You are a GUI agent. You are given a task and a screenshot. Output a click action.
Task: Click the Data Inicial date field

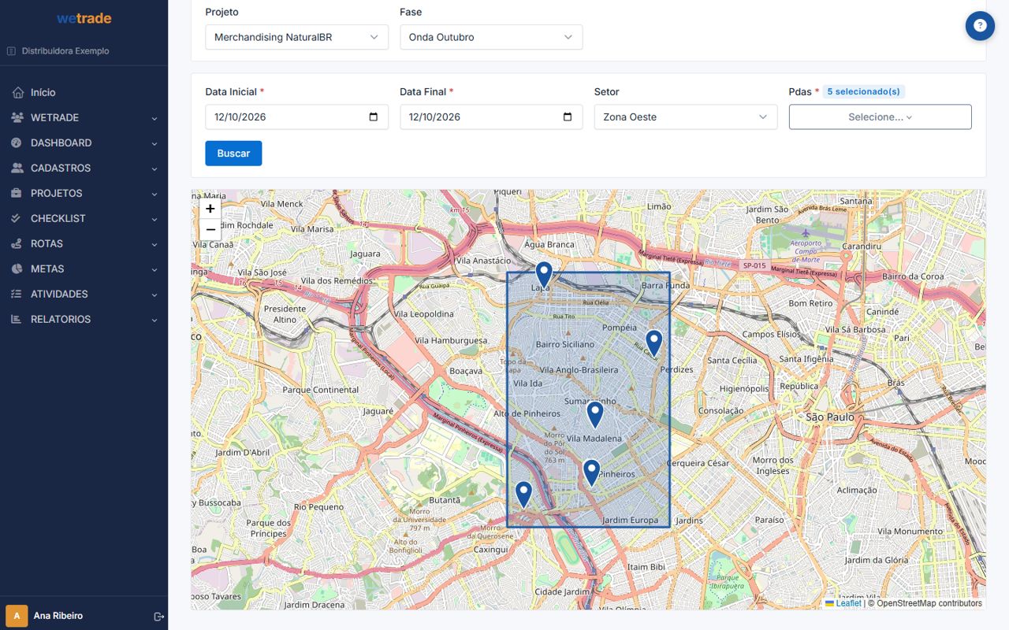pos(297,117)
